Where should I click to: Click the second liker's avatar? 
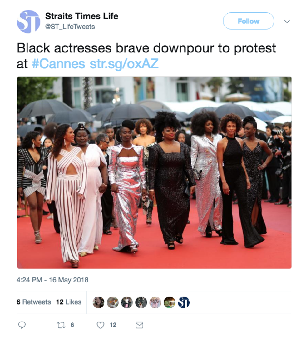[113, 302]
